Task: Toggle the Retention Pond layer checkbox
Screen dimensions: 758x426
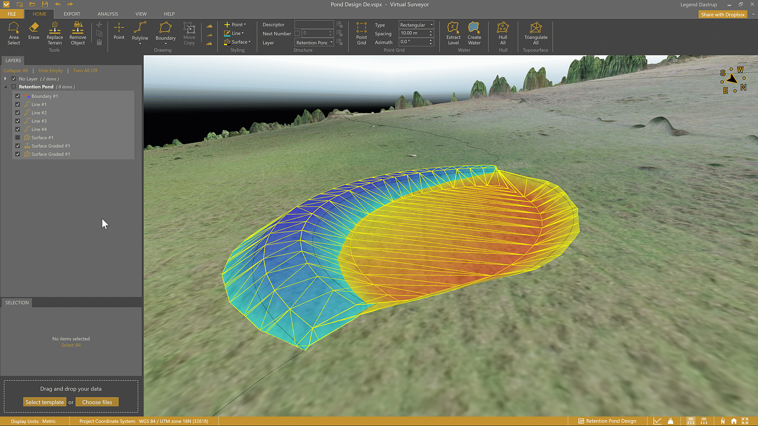Action: (14, 87)
